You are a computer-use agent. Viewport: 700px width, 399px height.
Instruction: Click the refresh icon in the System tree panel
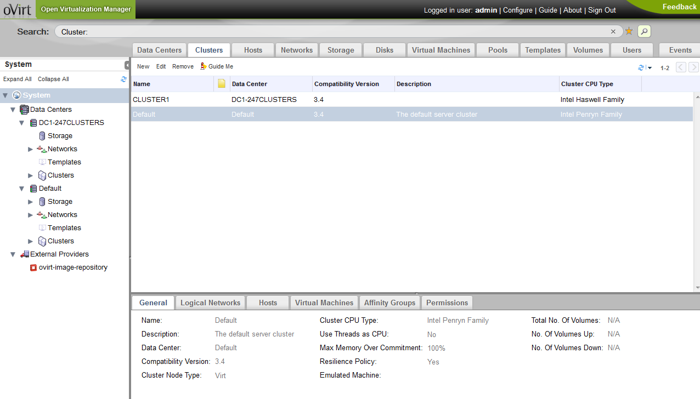click(x=123, y=79)
